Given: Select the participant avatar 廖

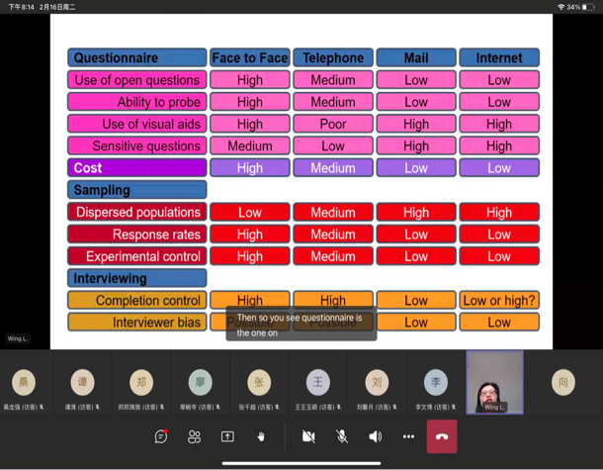Looking at the screenshot, I should 200,382.
